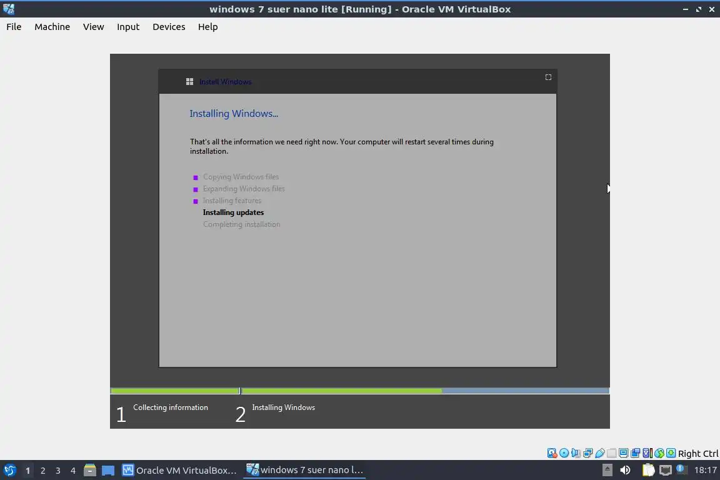The image size is (720, 480).
Task: Maximize the VirtualBox VM window
Action: 698,9
